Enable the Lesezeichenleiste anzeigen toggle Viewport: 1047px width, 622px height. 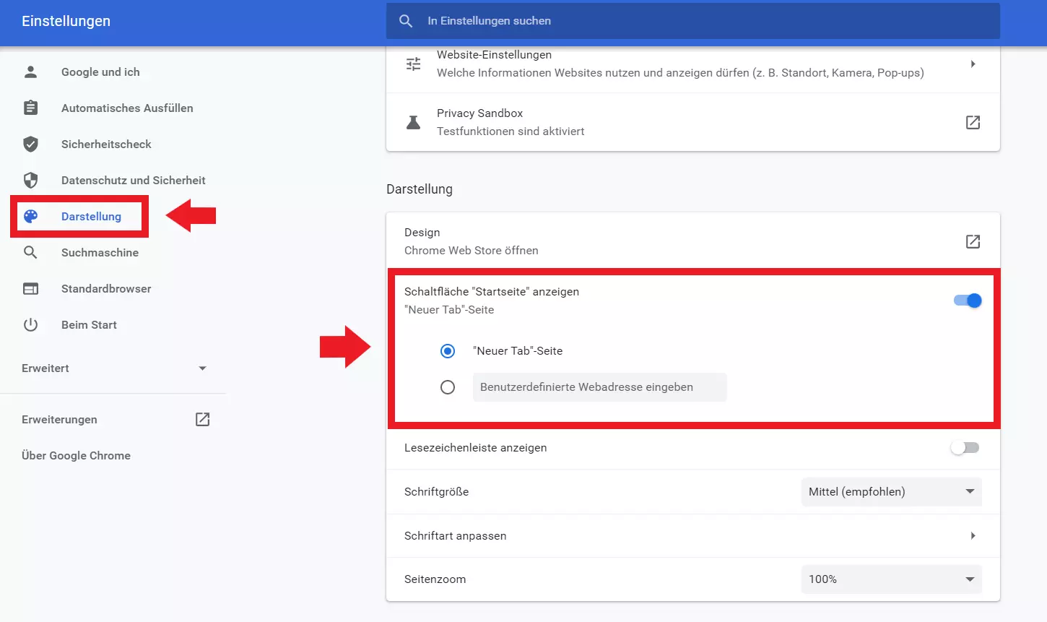(x=965, y=448)
